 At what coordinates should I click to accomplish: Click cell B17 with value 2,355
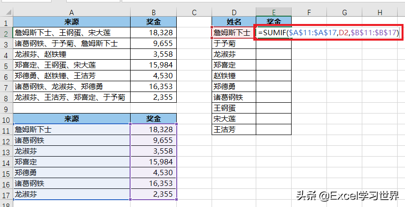click(x=154, y=194)
